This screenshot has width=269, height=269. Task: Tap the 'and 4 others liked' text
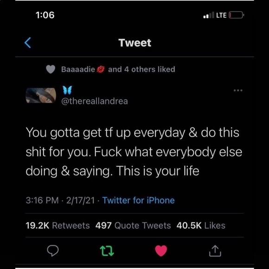[142, 69]
